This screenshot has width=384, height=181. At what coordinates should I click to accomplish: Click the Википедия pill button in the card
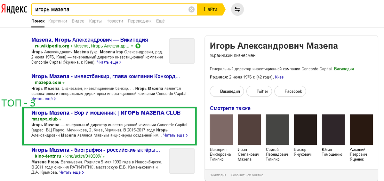coord(227,91)
